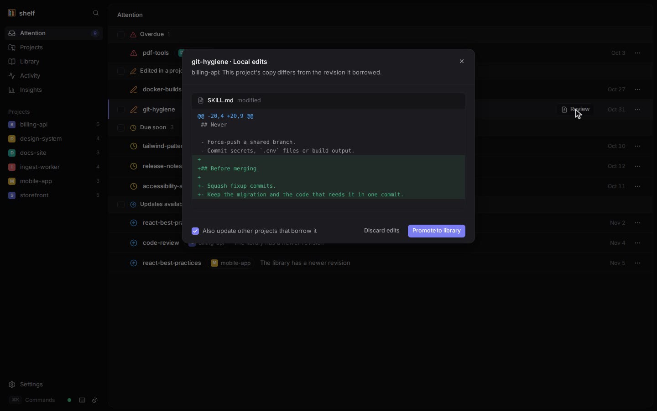The image size is (657, 411).
Task: Open more options for the Oct 31 row
Action: pos(638,110)
